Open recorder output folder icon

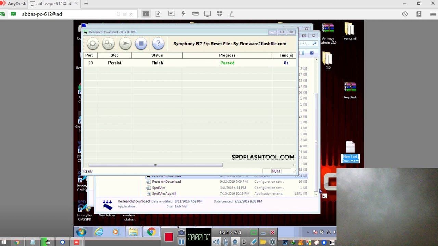pos(263,242)
